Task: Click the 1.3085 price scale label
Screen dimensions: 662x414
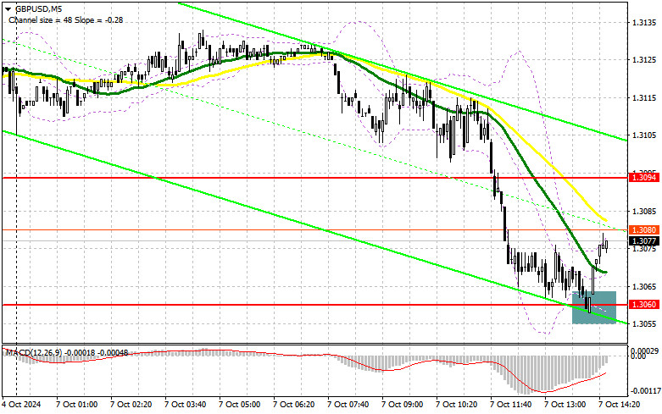Action: click(x=645, y=210)
